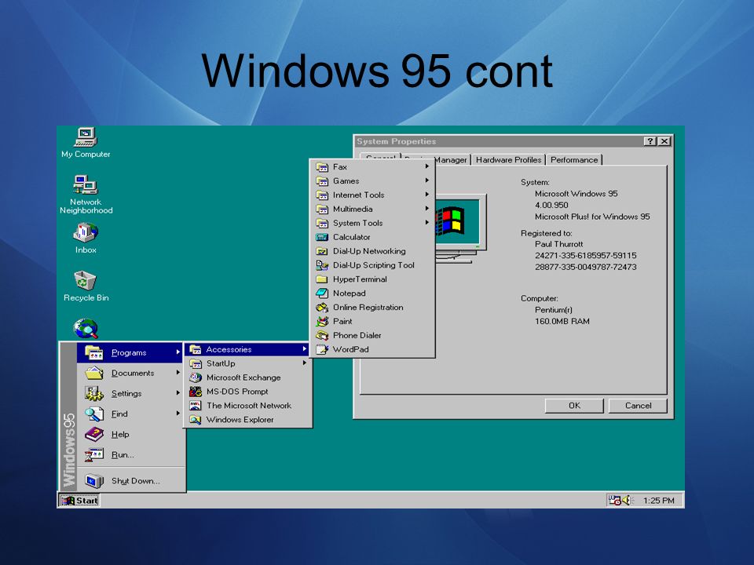Launch Notepad from the Accessories menu

click(372, 293)
